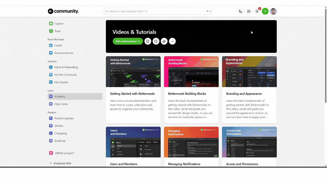This screenshot has height=184, width=327.
Task: Open Getting Started with Bertermode thumbnail
Action: (x=133, y=72)
